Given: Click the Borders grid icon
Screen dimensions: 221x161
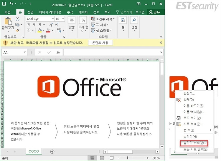Looking at the screenshot, I should (x=29, y=30).
